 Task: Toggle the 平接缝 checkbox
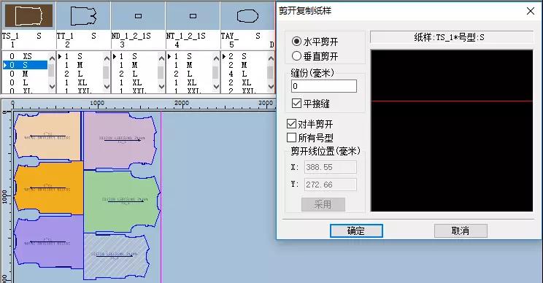click(x=311, y=104)
